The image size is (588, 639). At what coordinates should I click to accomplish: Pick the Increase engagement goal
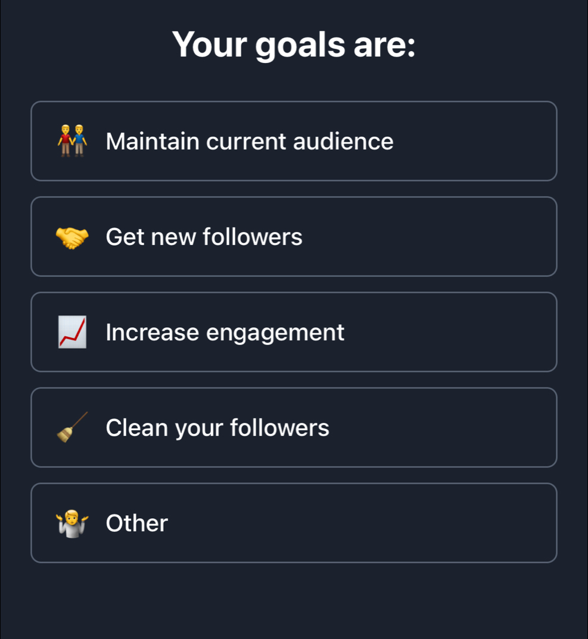click(x=294, y=332)
